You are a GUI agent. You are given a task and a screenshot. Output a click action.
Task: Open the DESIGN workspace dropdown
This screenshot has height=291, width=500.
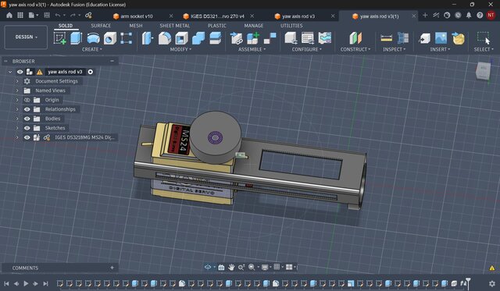(x=26, y=37)
